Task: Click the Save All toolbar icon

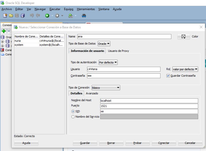Action: point(23,16)
